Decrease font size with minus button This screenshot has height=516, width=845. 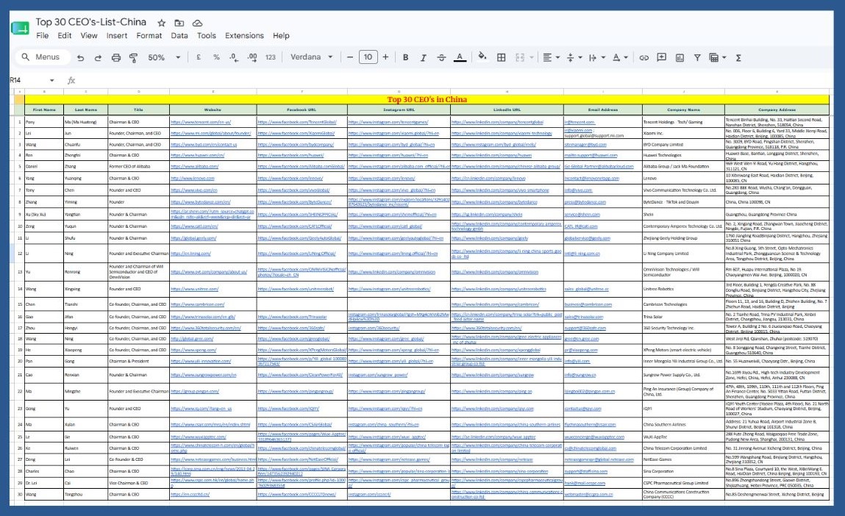(x=350, y=57)
